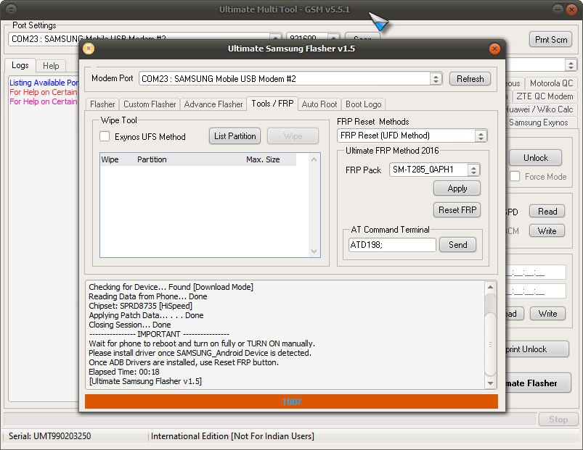The height and width of the screenshot is (450, 583).
Task: Click Apply to flash the selected FRP pack
Action: point(457,188)
